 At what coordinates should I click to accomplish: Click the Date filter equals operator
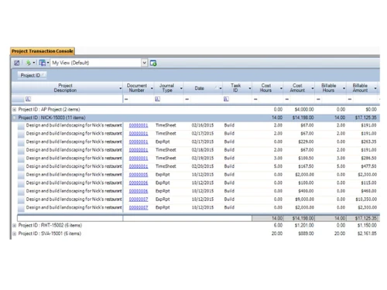(187, 99)
